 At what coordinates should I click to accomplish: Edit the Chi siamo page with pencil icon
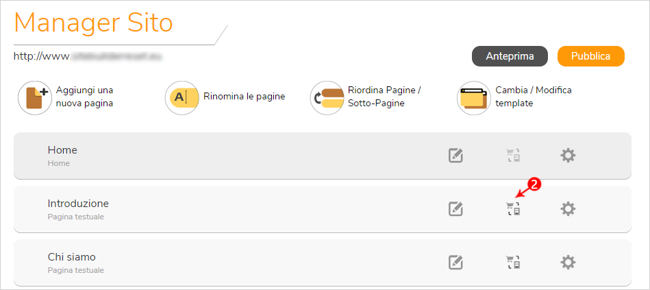coord(455,262)
